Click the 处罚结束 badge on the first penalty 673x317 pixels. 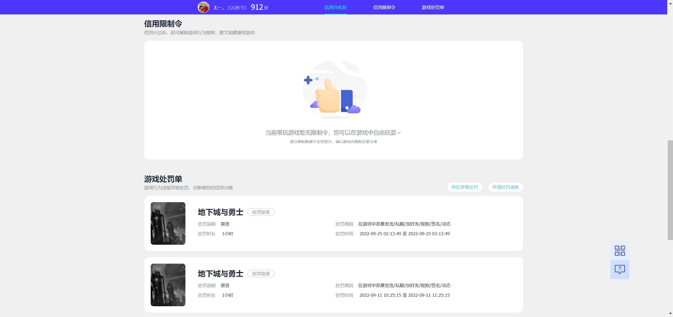click(x=261, y=212)
